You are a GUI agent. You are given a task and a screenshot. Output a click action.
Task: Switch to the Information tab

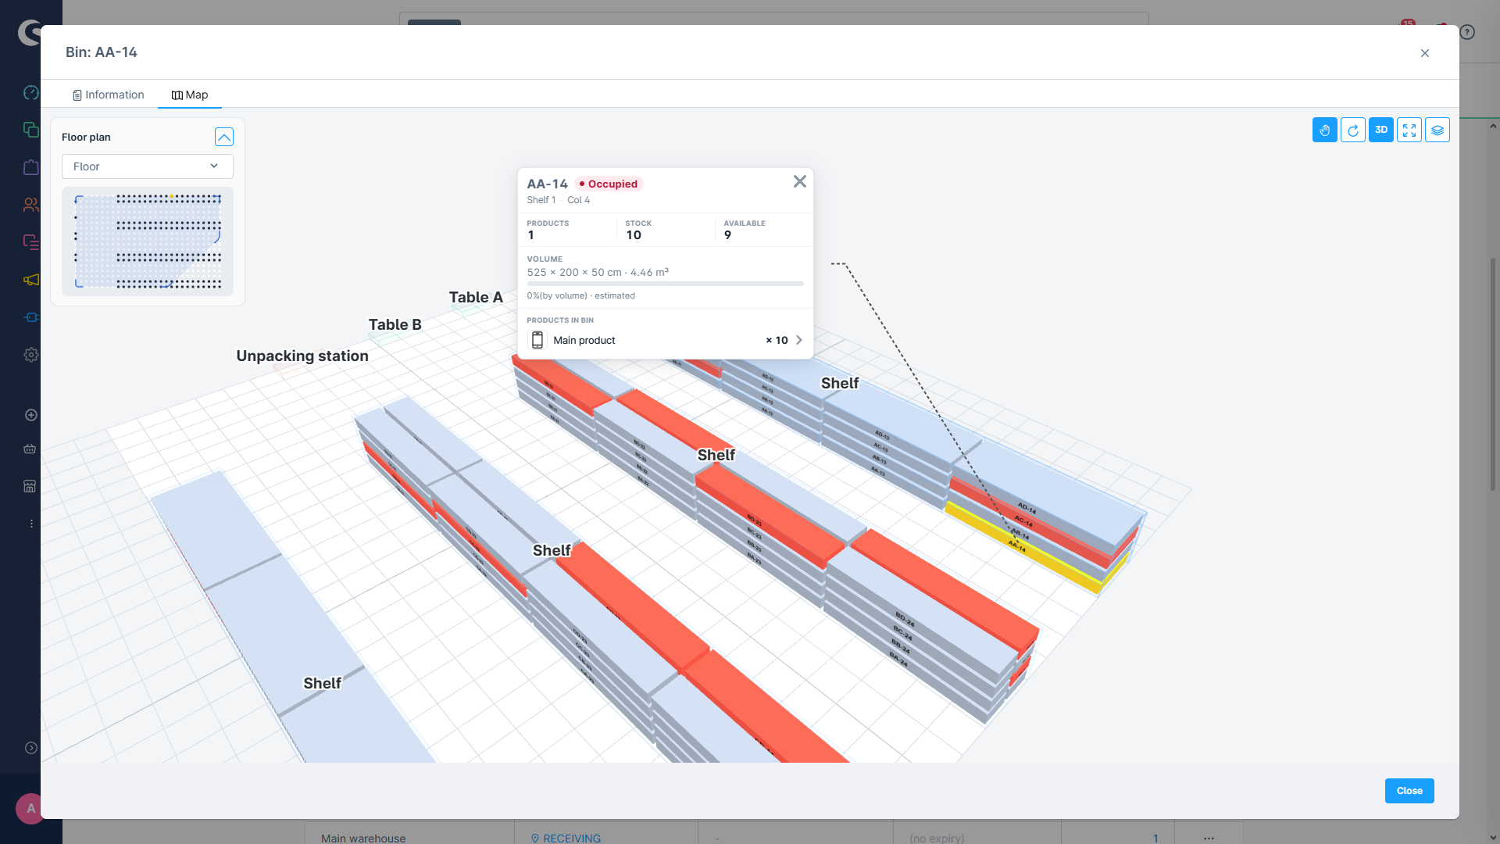(108, 95)
